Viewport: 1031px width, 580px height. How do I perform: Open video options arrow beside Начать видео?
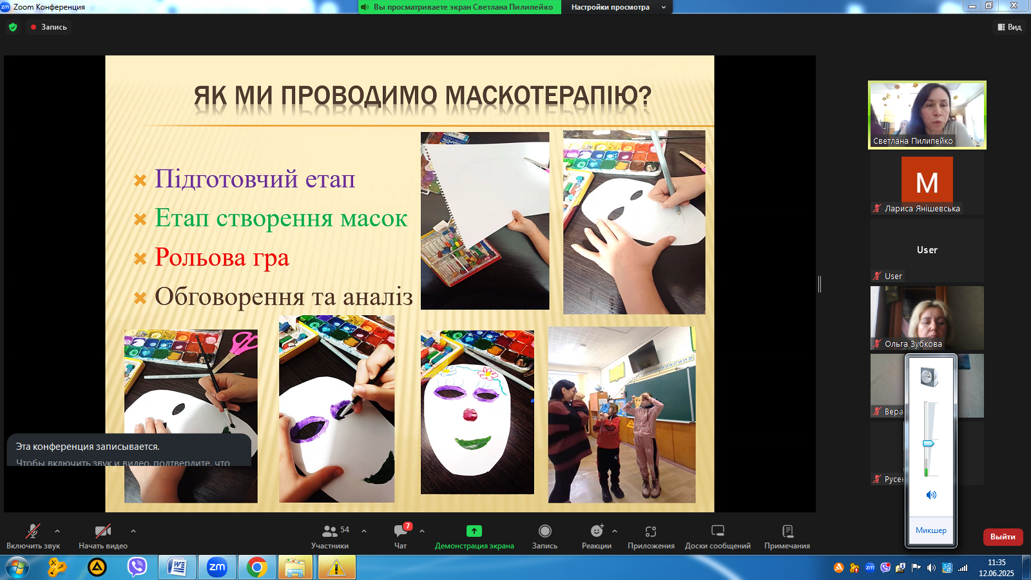tap(133, 531)
